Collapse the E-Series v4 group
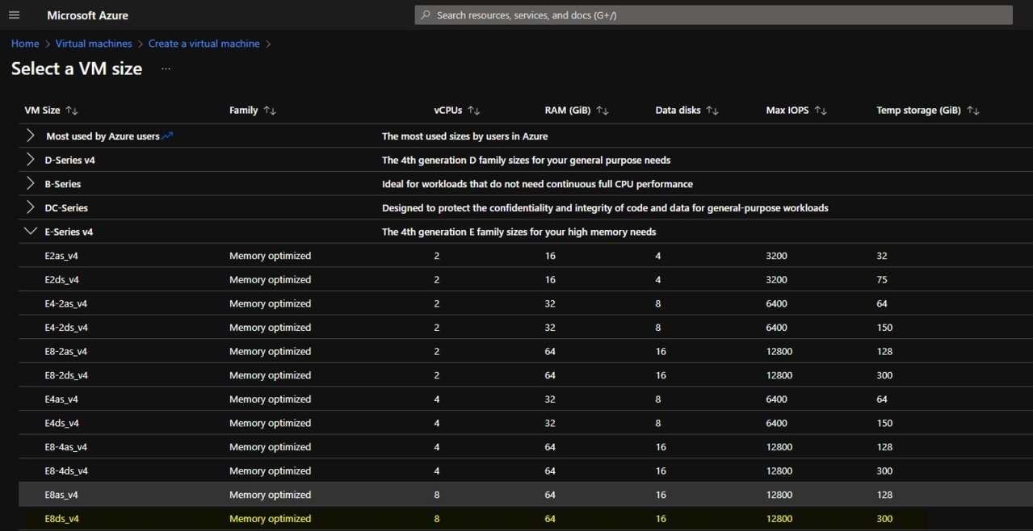This screenshot has width=1033, height=531. pyautogui.click(x=31, y=232)
